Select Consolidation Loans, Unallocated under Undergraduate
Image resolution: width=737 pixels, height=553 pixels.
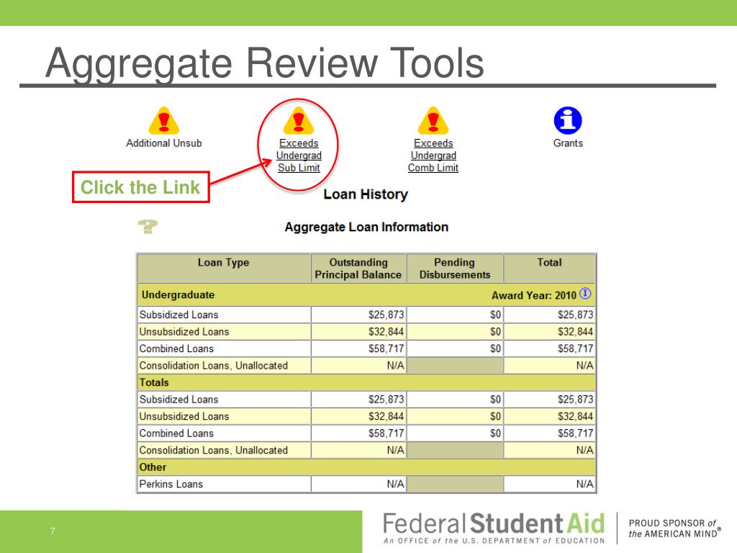[213, 365]
